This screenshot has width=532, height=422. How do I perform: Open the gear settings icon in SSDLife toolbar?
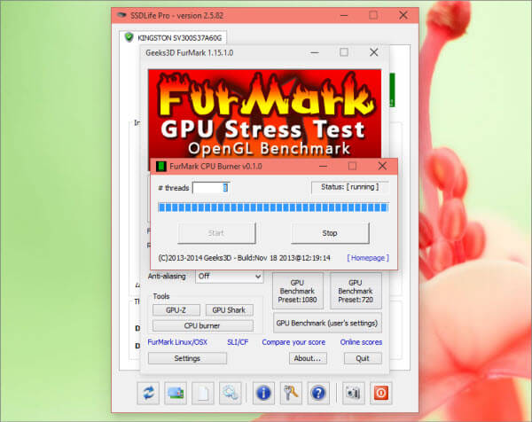(x=231, y=393)
